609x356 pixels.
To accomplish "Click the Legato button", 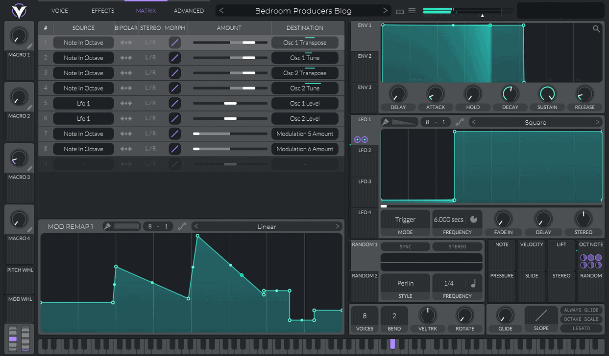I will 581,328.
